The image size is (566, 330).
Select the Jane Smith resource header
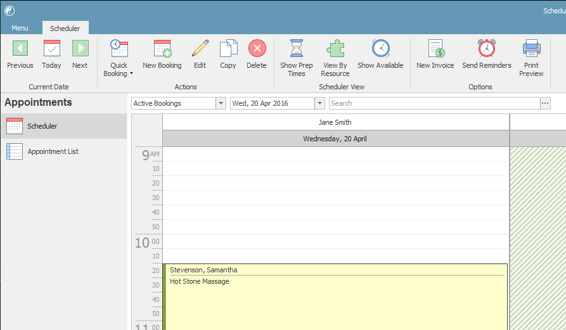click(x=336, y=122)
